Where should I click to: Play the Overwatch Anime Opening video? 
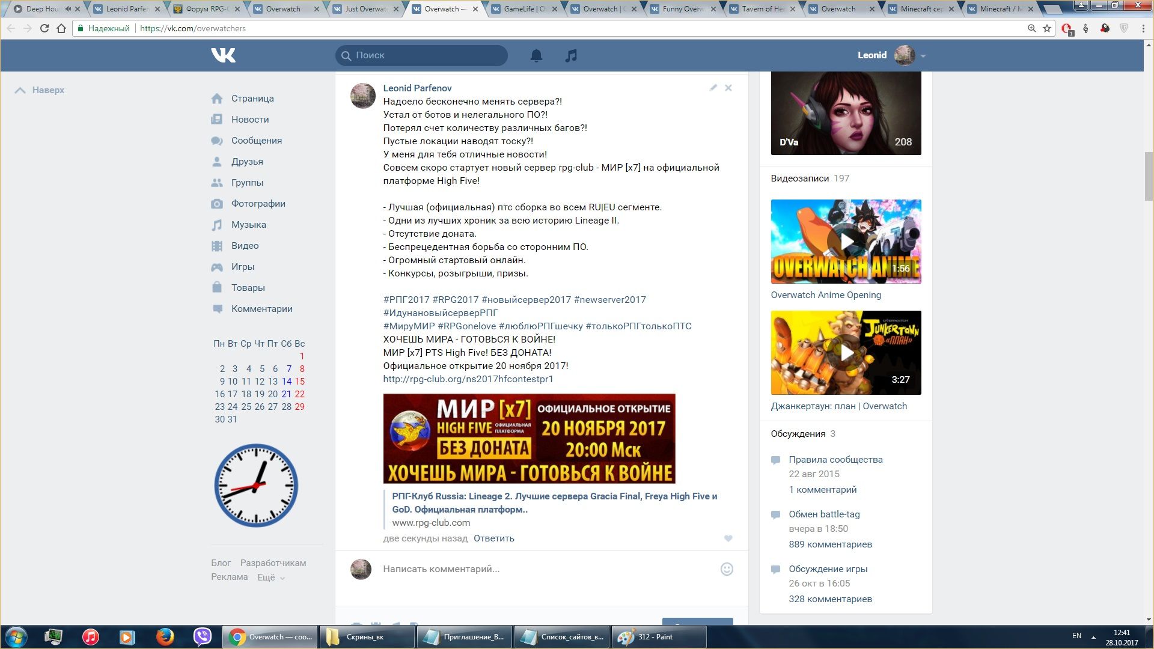coord(846,242)
